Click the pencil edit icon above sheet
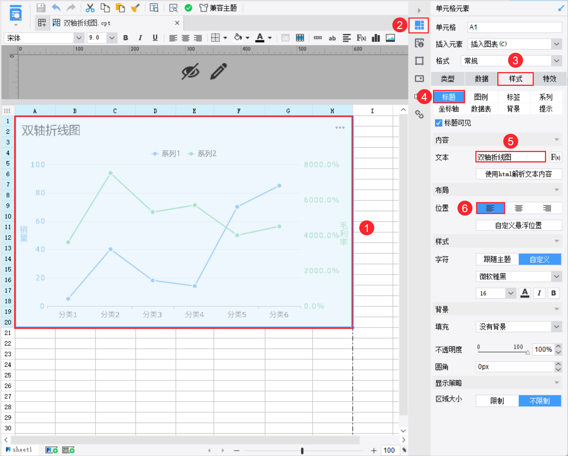 (219, 71)
